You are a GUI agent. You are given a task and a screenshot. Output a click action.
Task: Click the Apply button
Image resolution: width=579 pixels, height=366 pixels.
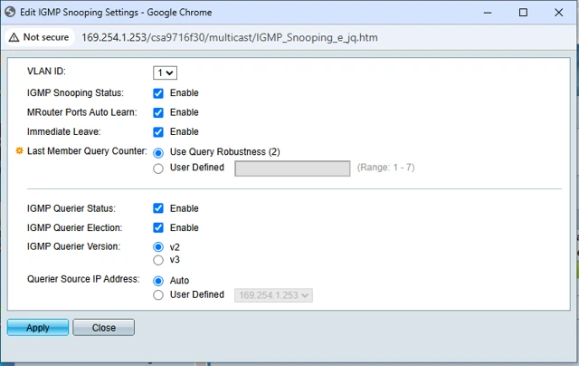(x=38, y=328)
